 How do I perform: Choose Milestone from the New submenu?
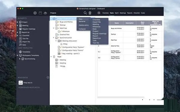(96, 27)
